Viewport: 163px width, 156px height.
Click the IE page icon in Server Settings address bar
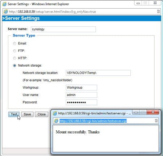pyautogui.click(x=6, y=12)
